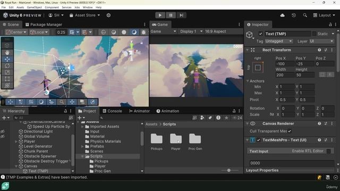The image size is (340, 191).
Task: Open the SH account dropdown
Action: [56, 15]
